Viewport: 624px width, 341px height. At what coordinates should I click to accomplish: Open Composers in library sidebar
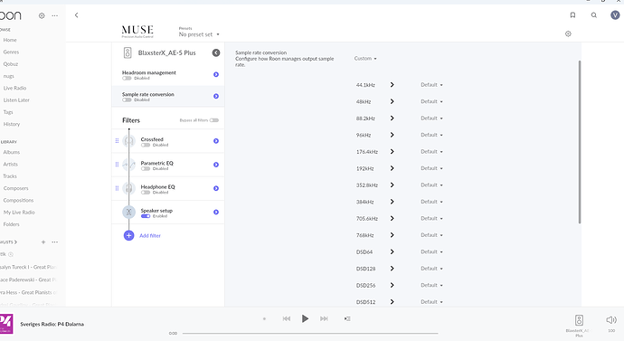coord(16,188)
